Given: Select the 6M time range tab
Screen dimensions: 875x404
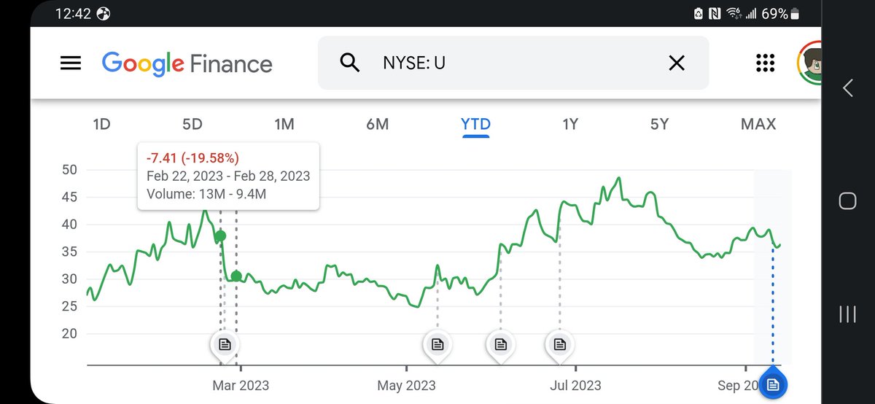Looking at the screenshot, I should tap(377, 124).
